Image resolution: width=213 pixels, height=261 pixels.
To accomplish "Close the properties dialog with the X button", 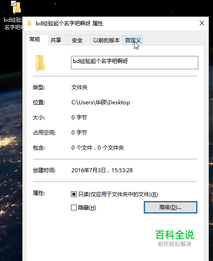I will tap(202, 23).
